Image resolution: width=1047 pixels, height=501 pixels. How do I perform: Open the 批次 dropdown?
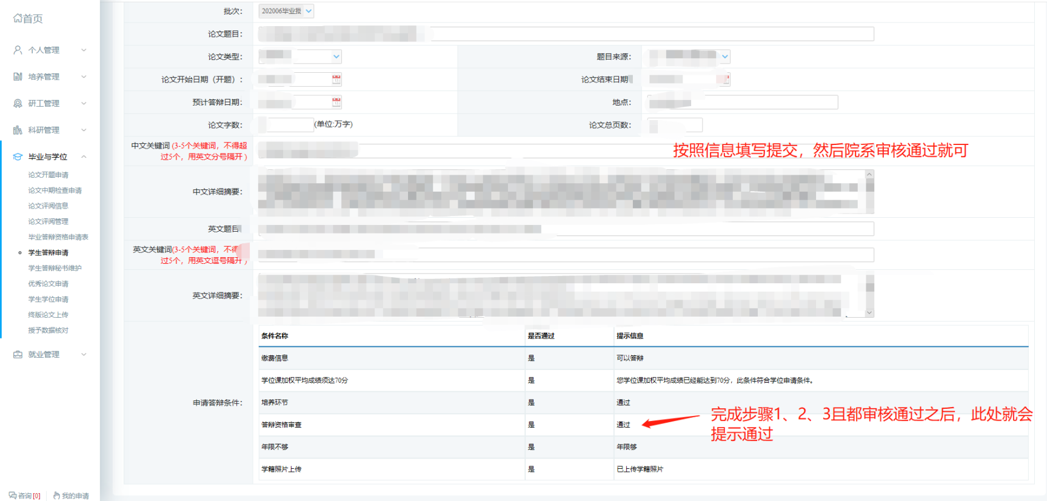[309, 11]
